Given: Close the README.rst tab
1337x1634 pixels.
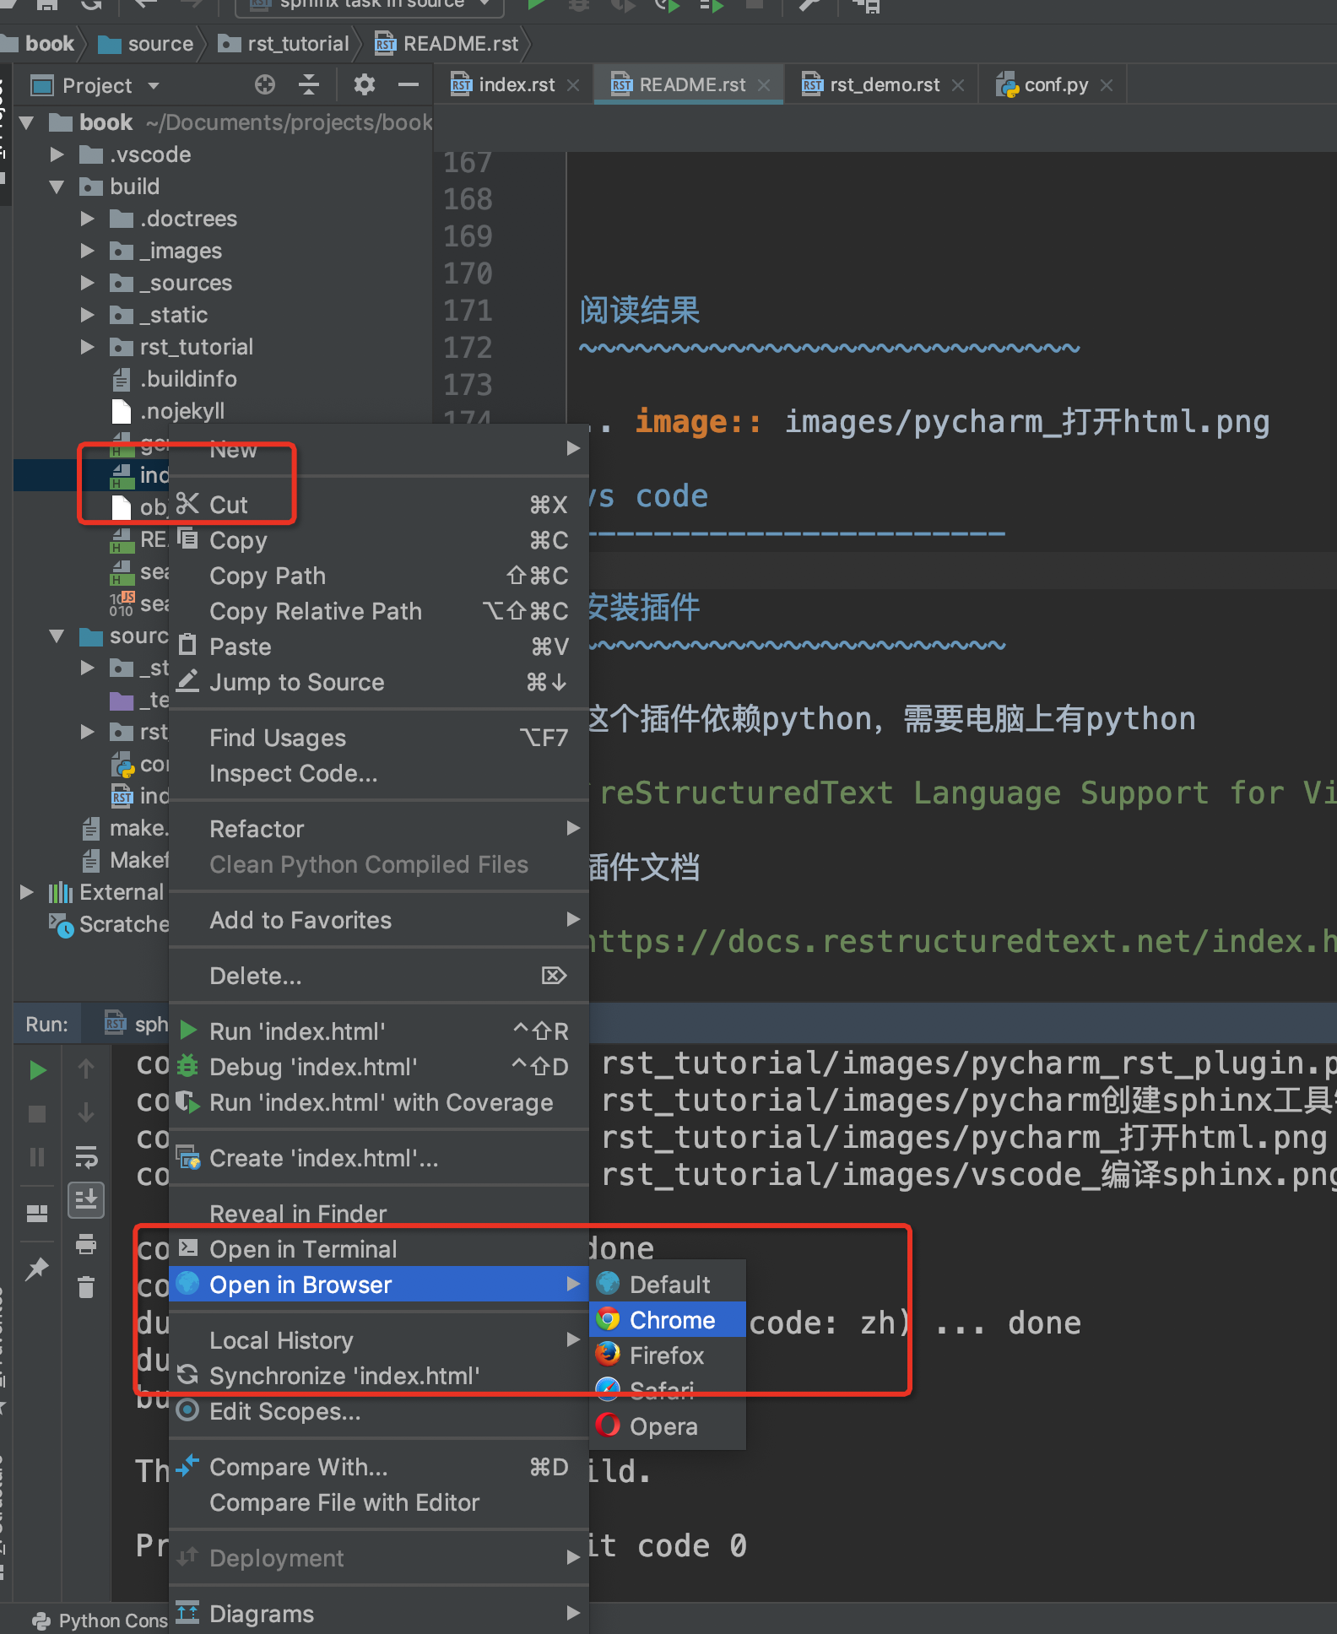Looking at the screenshot, I should [x=764, y=85].
